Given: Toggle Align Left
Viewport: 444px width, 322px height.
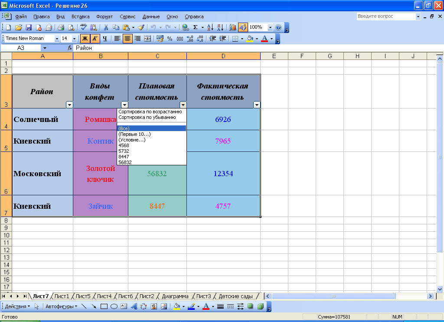Looking at the screenshot, I should [x=117, y=39].
